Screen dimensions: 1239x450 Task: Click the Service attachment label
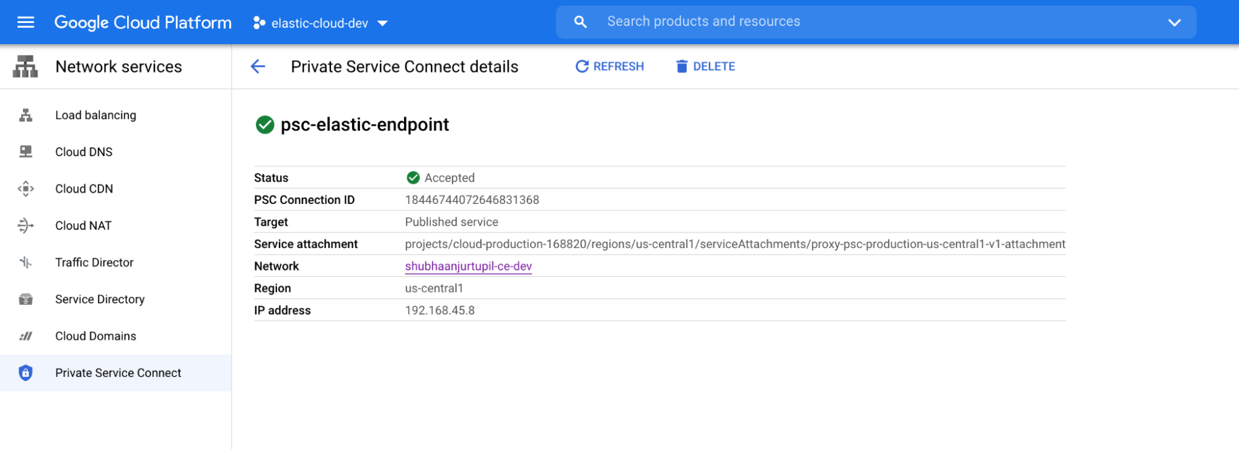pyautogui.click(x=306, y=244)
